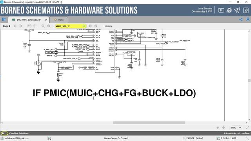Click the vertical scrollbar thumb

[249, 80]
